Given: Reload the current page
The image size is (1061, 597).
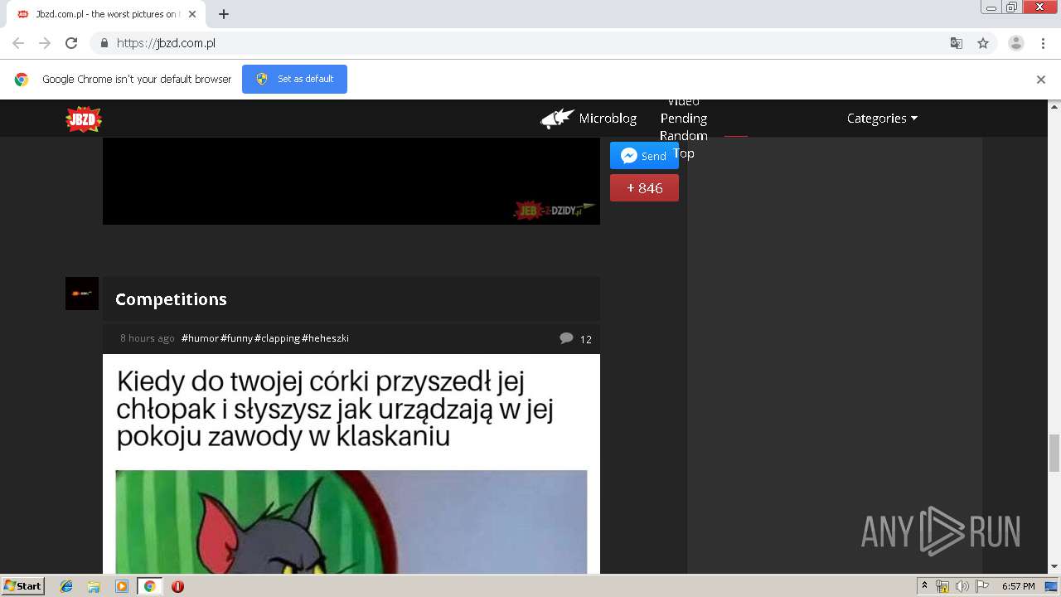Looking at the screenshot, I should 71,43.
